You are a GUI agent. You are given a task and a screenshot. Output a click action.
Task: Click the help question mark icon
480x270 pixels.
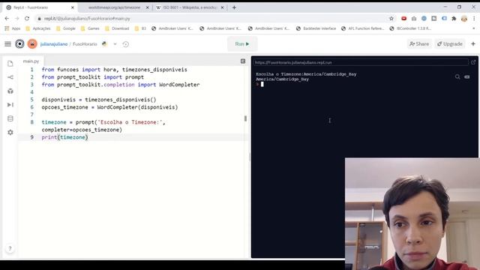10,248
